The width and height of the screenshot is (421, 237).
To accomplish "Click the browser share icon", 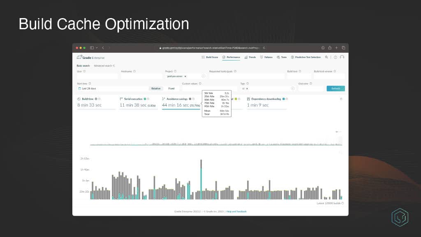I will [330, 48].
